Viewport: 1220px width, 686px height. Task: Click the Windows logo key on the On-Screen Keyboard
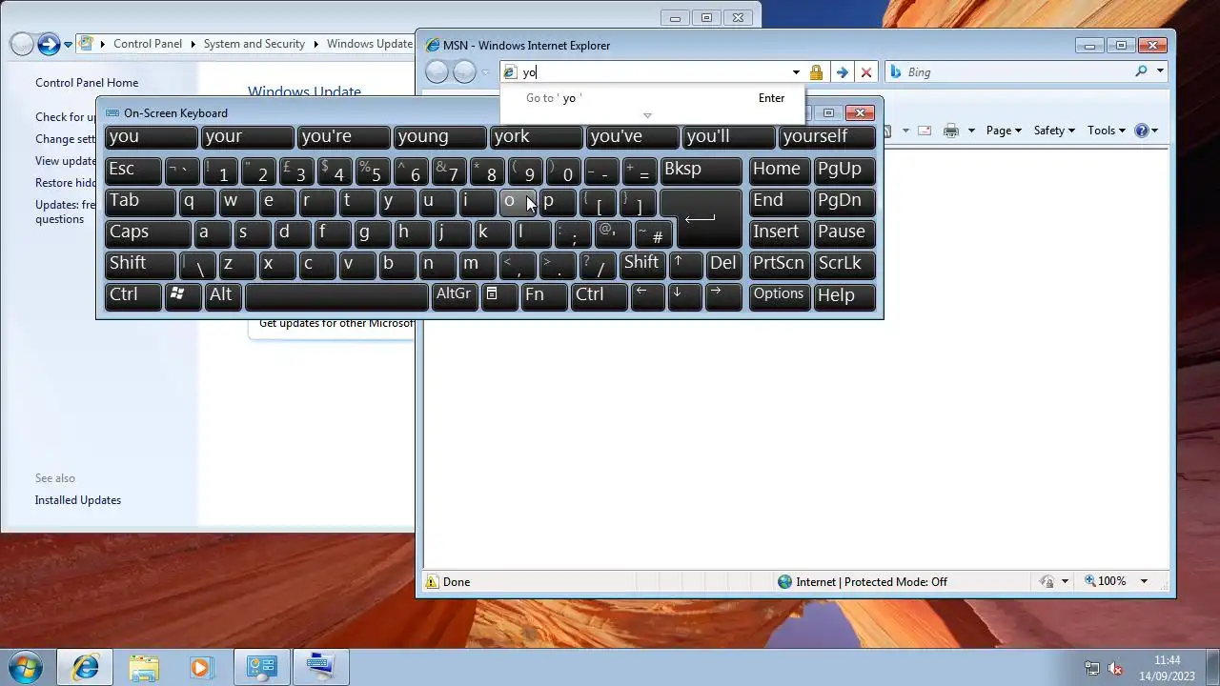point(183,295)
